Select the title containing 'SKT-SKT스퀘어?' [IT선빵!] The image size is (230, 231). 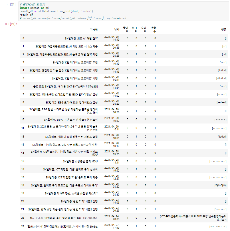pyautogui.click(x=66, y=86)
